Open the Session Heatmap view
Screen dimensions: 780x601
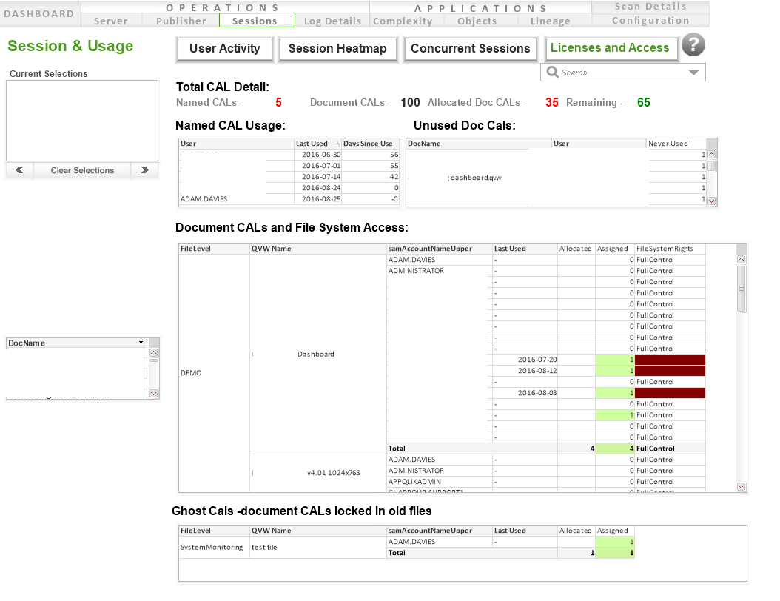337,48
